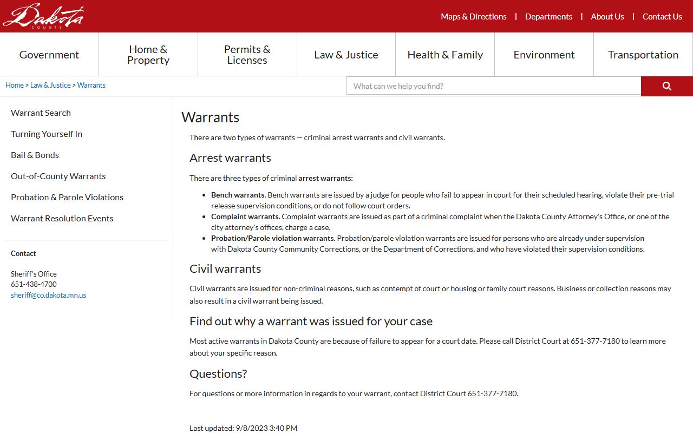Click the search input field
The width and height of the screenshot is (693, 433).
[493, 86]
